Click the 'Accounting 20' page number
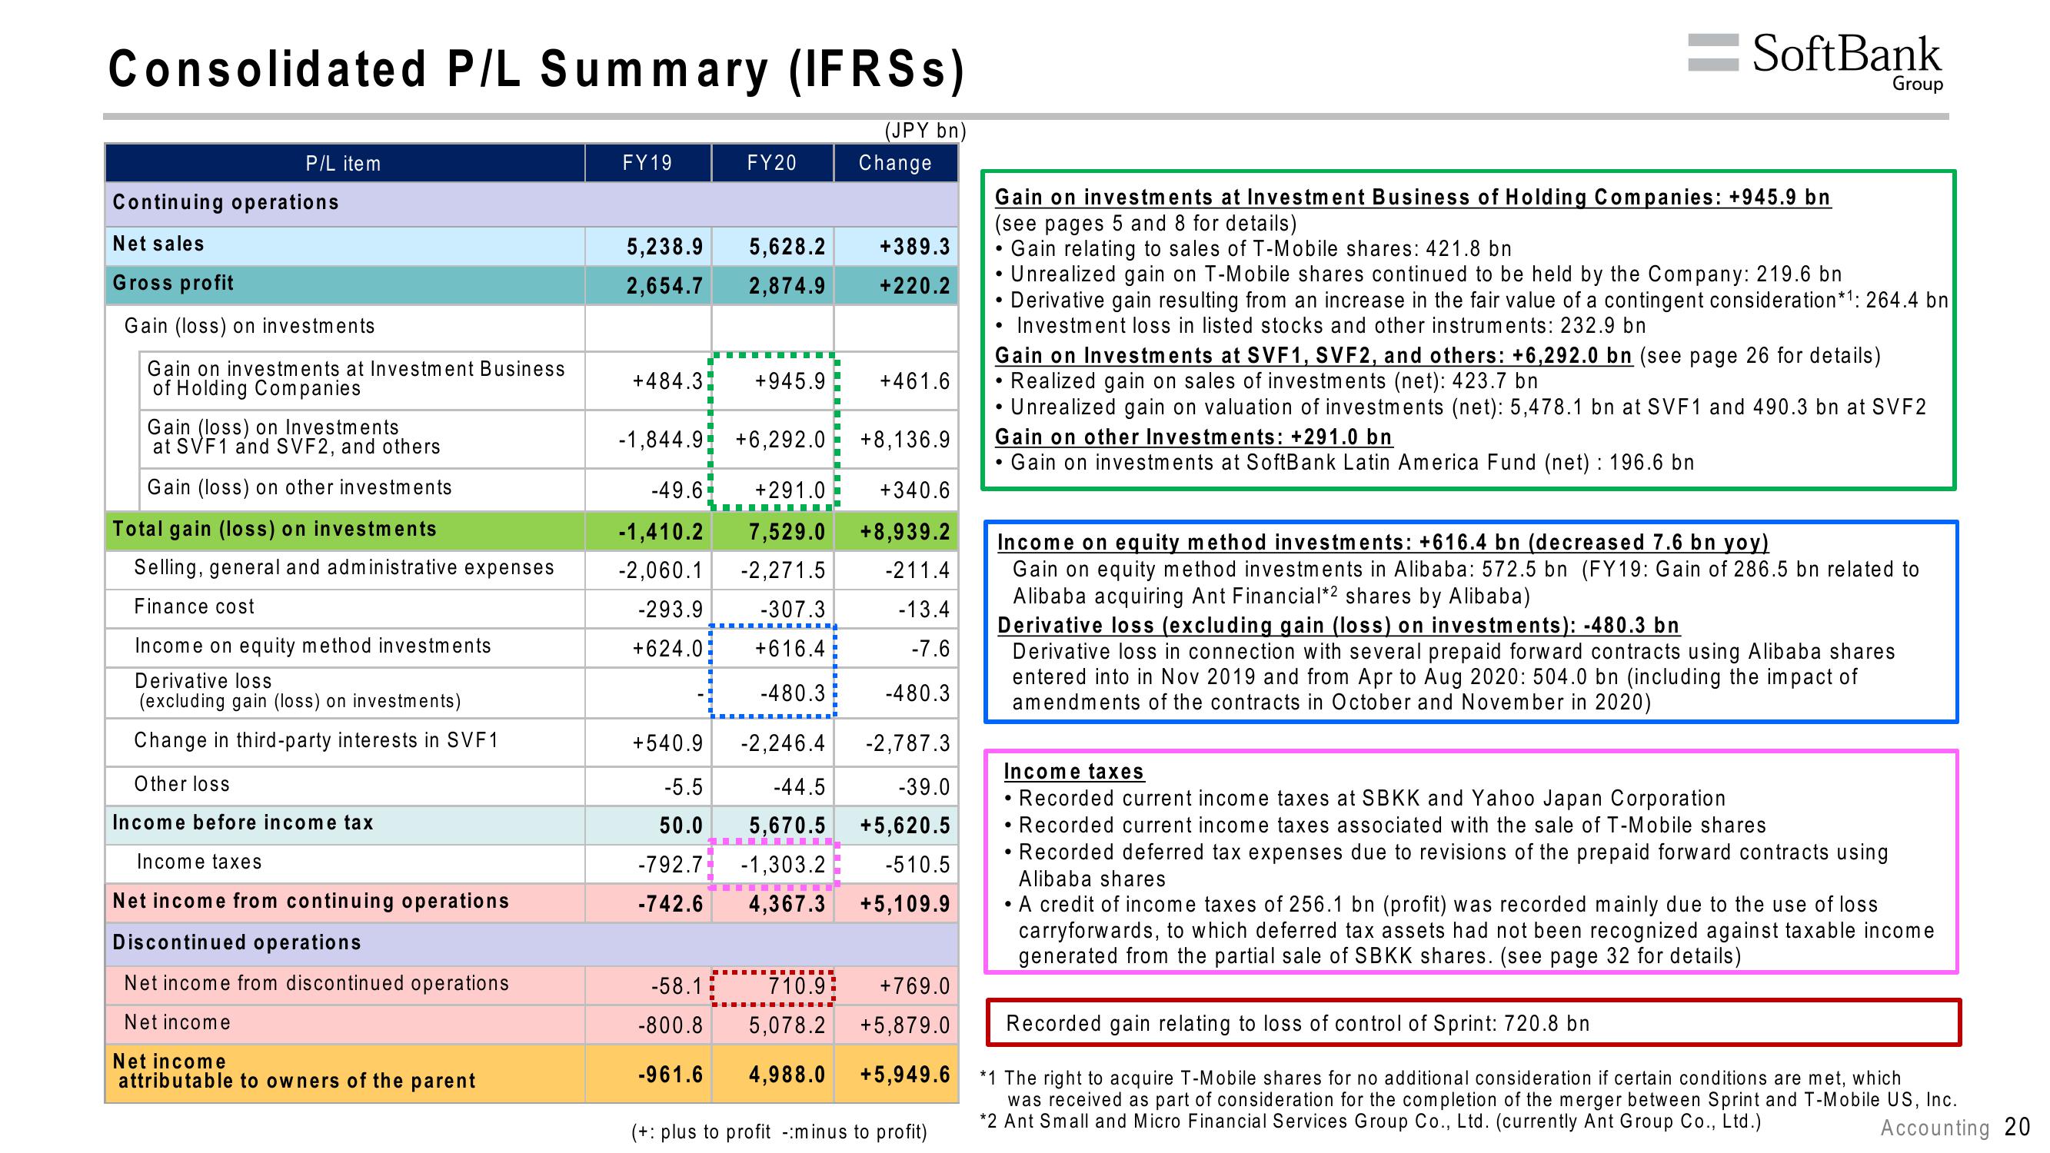The image size is (2050, 1153). (1956, 1128)
